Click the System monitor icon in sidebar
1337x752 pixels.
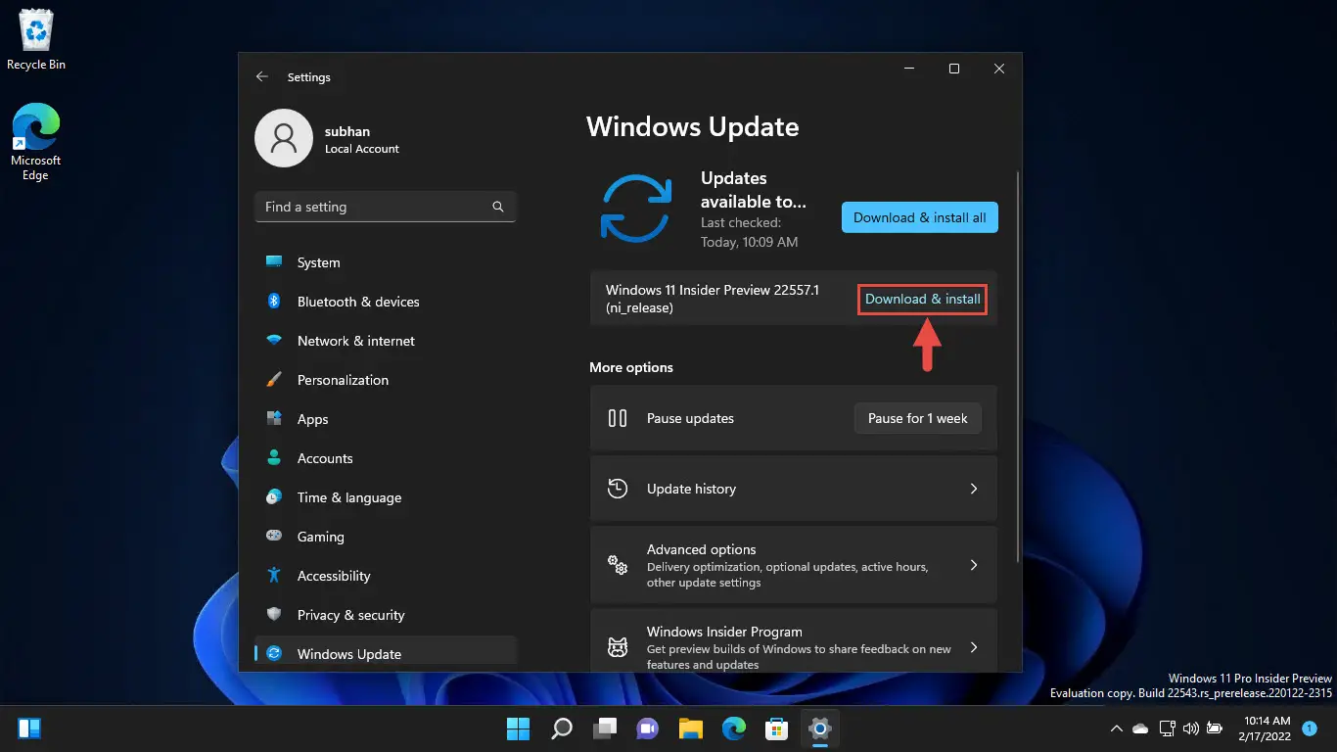[275, 262]
